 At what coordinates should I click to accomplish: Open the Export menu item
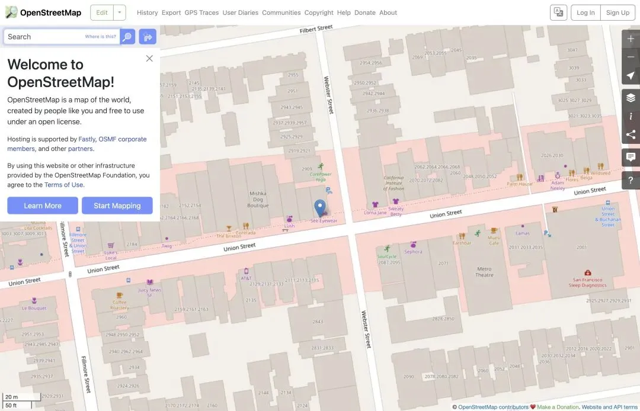[171, 12]
